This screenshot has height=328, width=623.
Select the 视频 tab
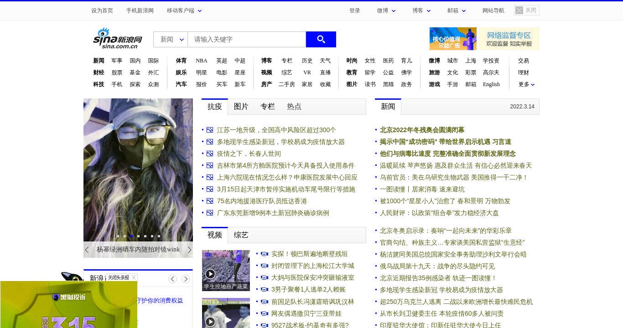pos(215,235)
